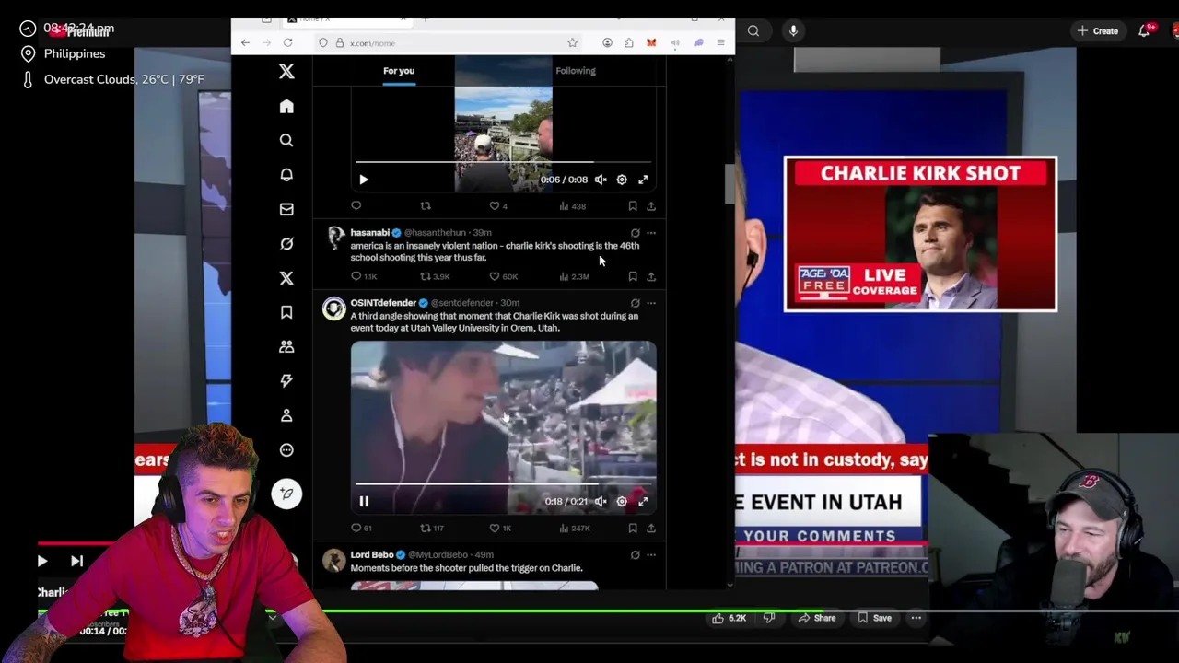Unmute the top 0:08 video
This screenshot has width=1179, height=663.
click(601, 180)
